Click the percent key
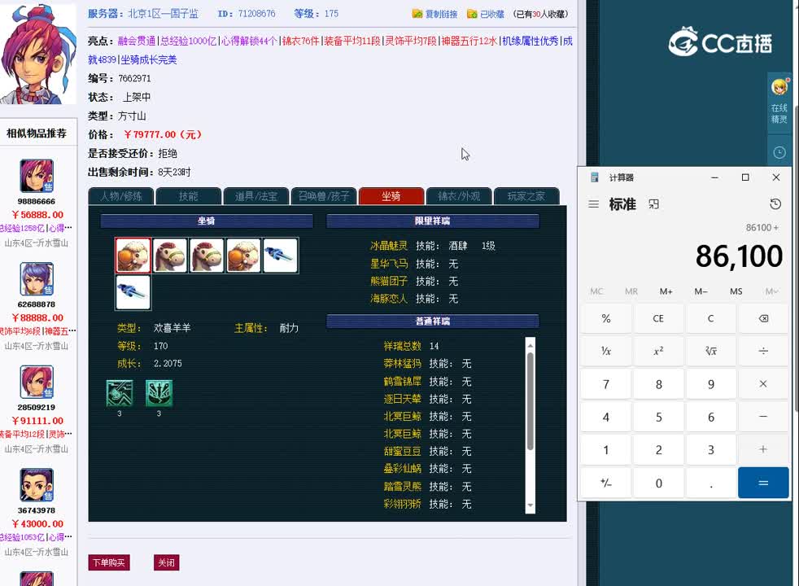799x586 pixels. click(x=606, y=318)
